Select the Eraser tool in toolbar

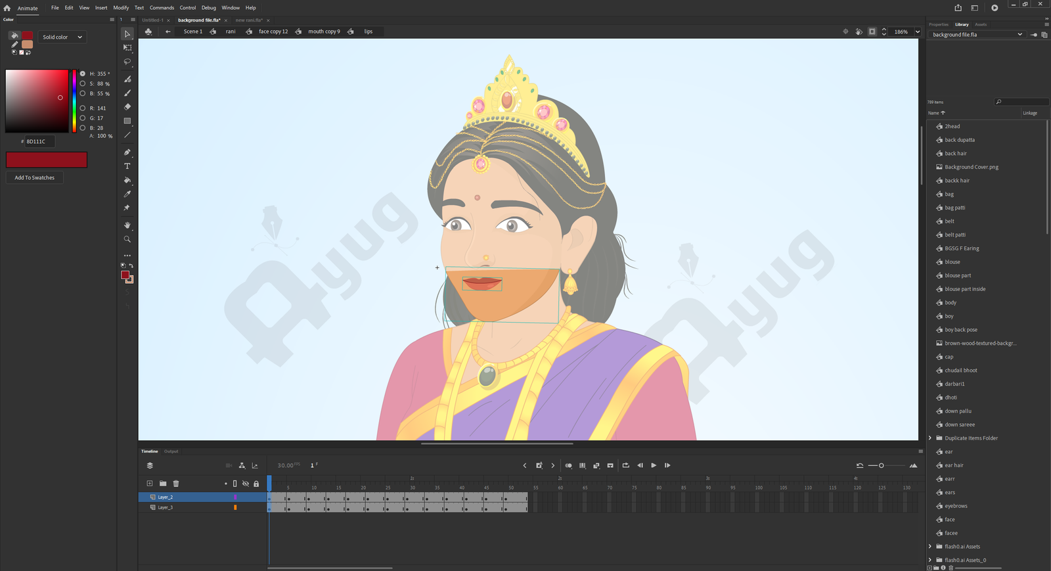(127, 106)
